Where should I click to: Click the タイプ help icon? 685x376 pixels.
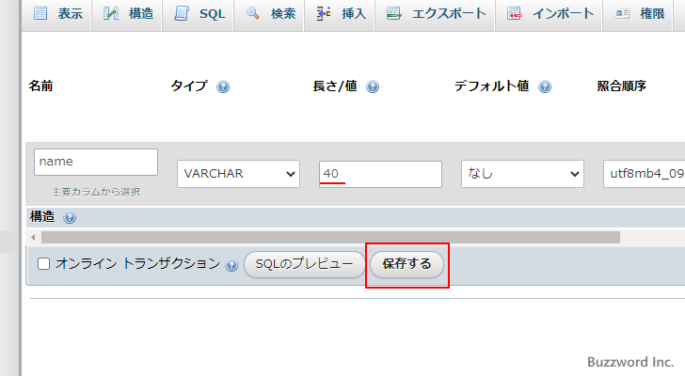[x=223, y=86]
